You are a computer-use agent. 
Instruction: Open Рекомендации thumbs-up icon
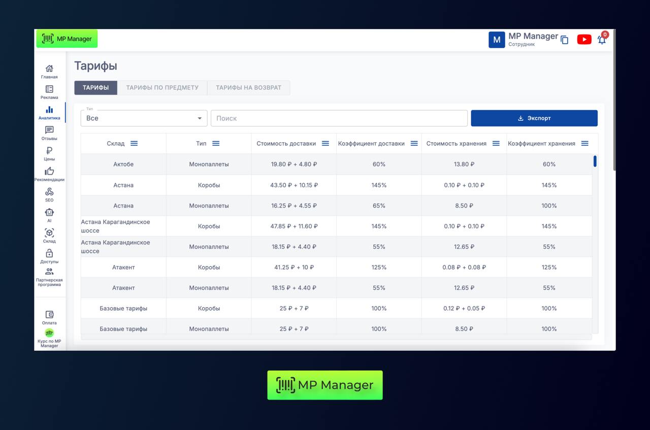(49, 172)
